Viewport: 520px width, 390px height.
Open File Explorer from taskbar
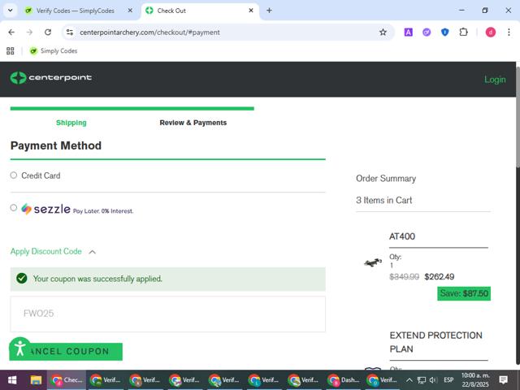pos(36,380)
